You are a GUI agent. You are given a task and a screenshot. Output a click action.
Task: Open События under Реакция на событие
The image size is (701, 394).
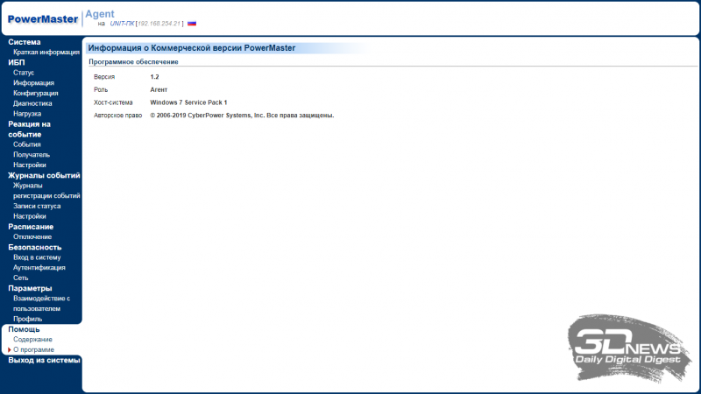click(27, 144)
